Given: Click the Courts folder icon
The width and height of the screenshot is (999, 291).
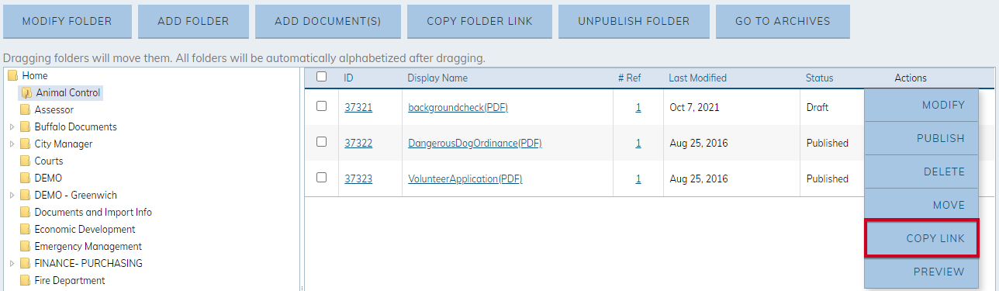Looking at the screenshot, I should pos(25,161).
